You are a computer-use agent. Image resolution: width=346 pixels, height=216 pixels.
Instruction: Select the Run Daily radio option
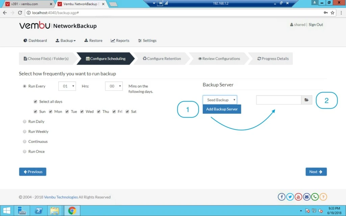coord(24,122)
